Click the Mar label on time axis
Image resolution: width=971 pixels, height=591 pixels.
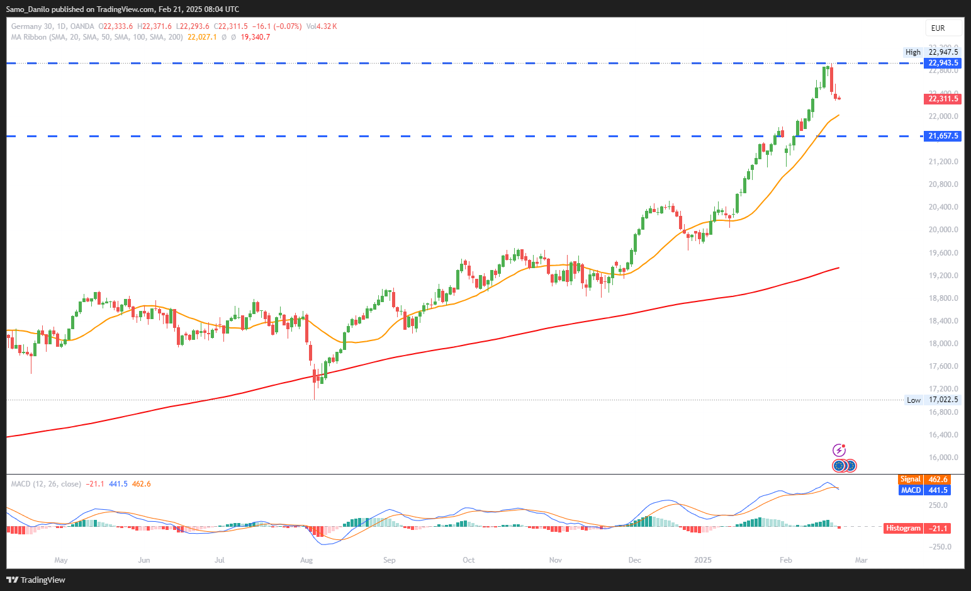point(861,560)
